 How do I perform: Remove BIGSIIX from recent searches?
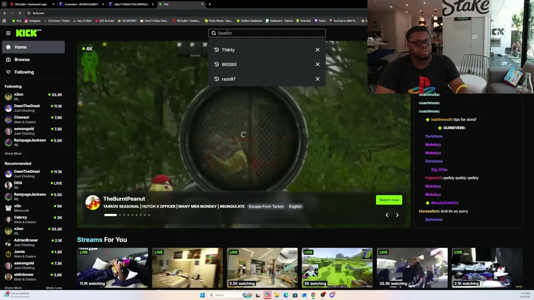click(x=317, y=65)
